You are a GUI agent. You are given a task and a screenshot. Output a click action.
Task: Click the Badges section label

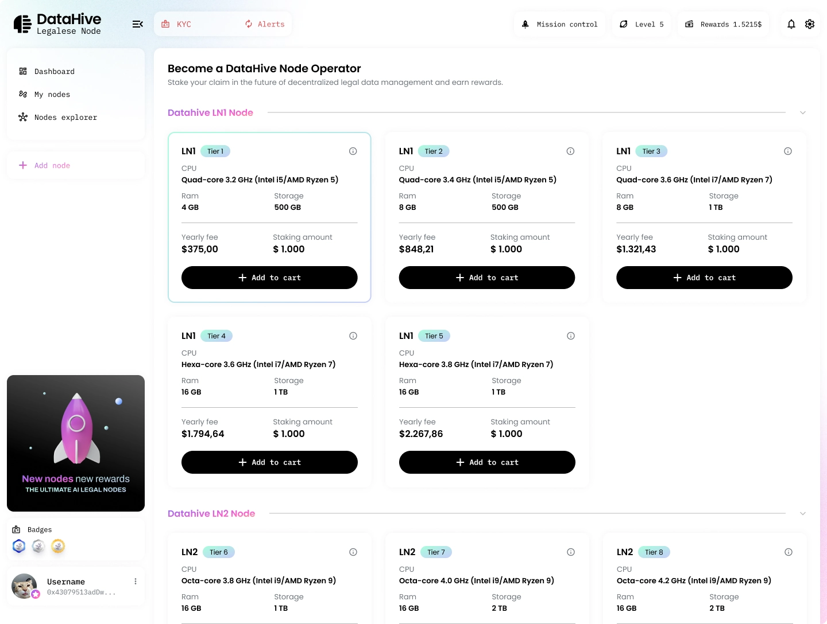coord(40,530)
